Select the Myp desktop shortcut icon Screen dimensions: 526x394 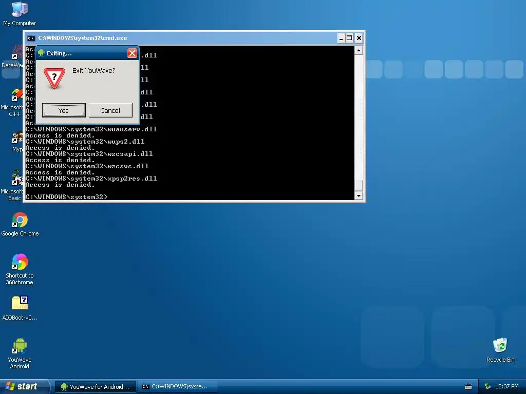(x=17, y=137)
